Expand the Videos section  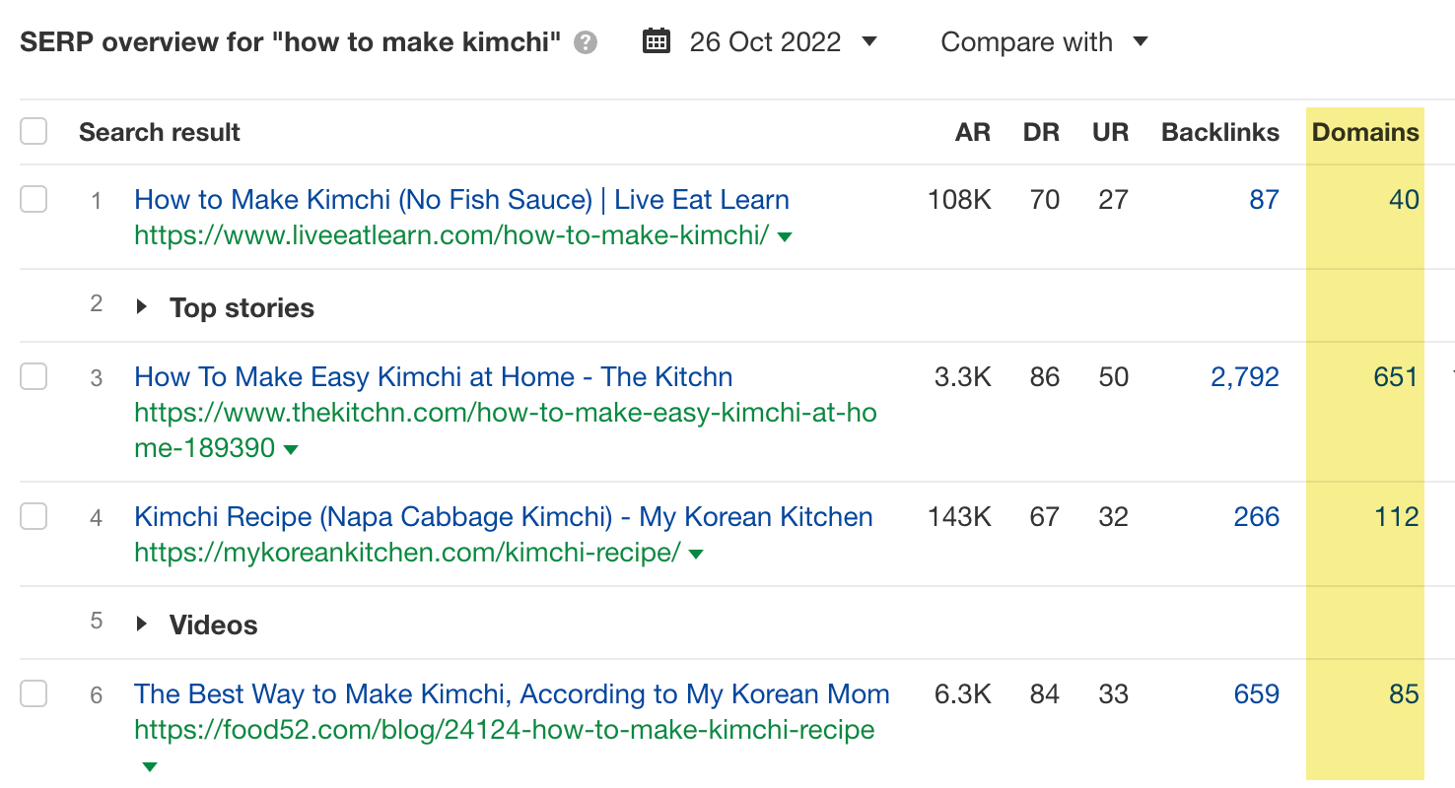(140, 623)
